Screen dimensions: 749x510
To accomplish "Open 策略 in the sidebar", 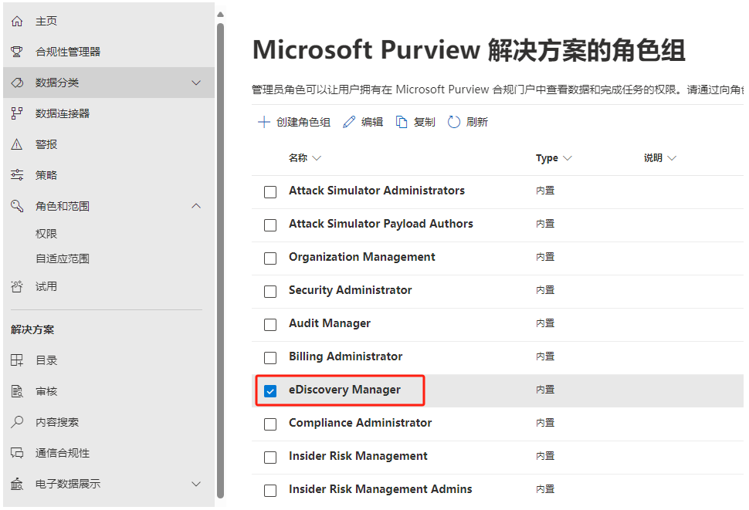I will pos(46,175).
